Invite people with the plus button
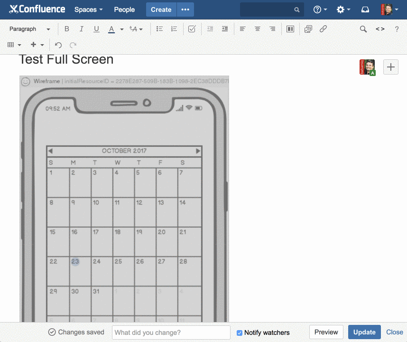The image size is (407, 342). [391, 67]
